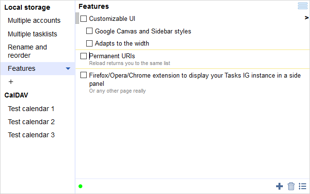
Task: Mark Adapts to the width as done
Action: (90, 44)
